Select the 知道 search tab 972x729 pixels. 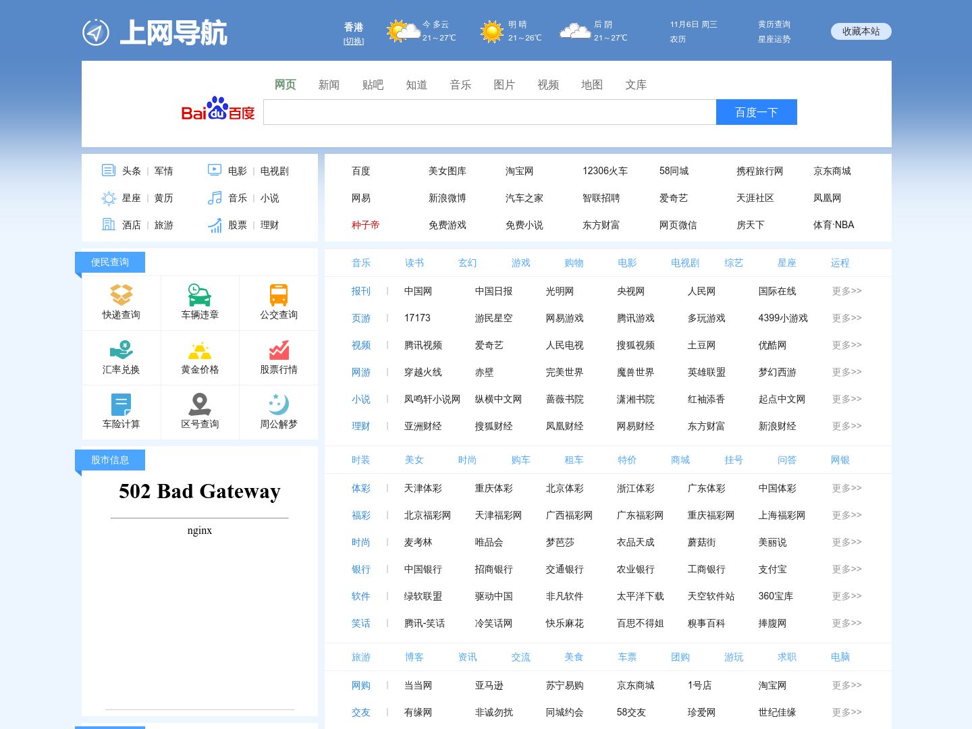point(417,84)
